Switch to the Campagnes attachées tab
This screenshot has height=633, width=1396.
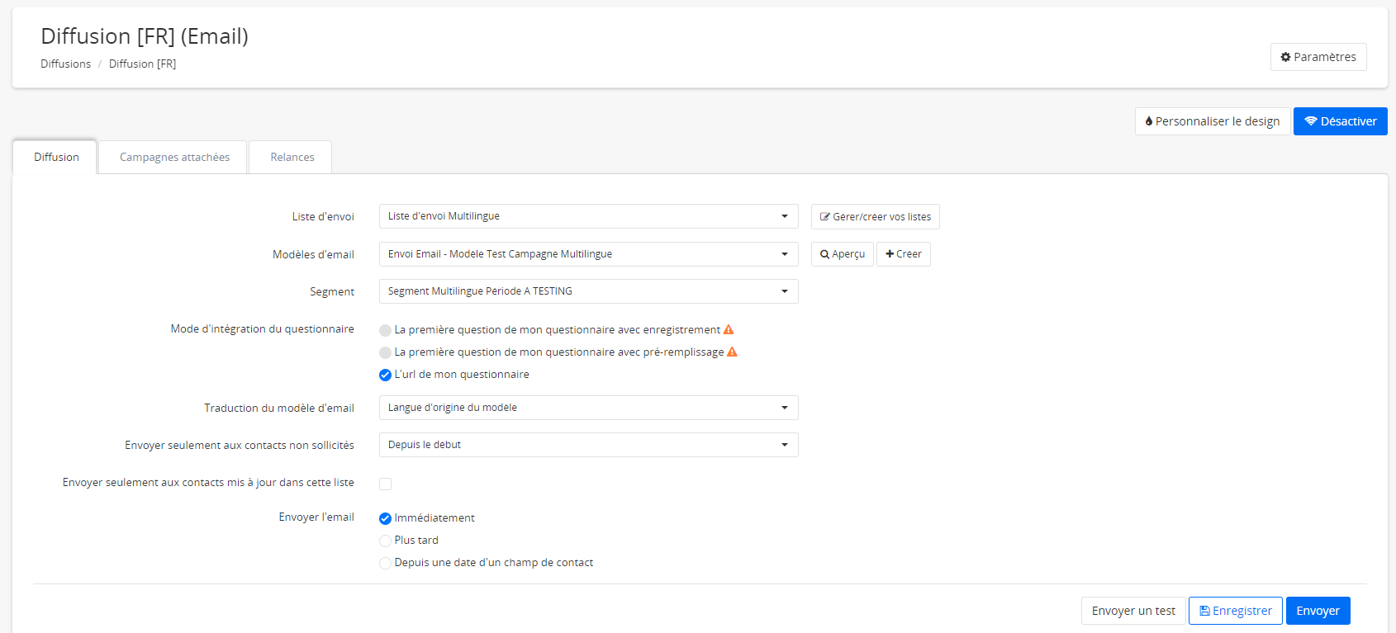click(174, 157)
